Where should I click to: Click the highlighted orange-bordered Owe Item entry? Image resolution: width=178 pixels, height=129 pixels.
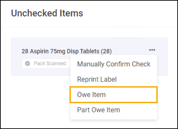(114, 95)
